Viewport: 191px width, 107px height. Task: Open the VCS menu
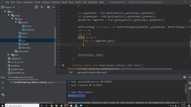click(84, 2)
